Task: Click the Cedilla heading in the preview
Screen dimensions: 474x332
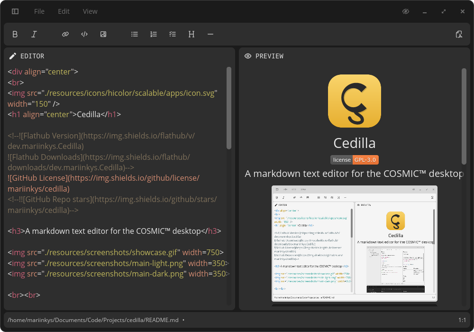Action: [354, 143]
